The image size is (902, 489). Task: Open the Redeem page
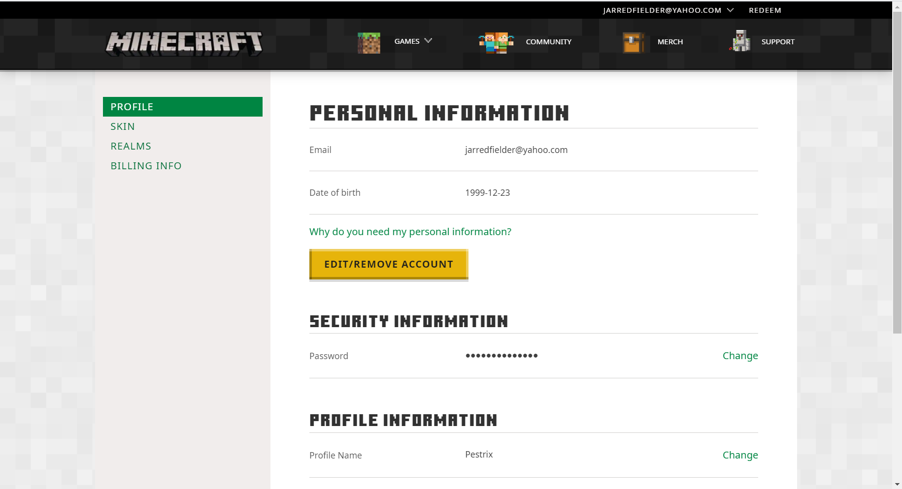(x=765, y=10)
